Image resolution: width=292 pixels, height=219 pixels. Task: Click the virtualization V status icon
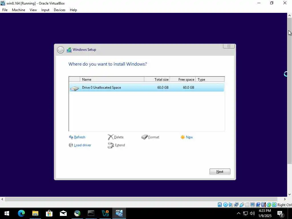(x=263, y=205)
